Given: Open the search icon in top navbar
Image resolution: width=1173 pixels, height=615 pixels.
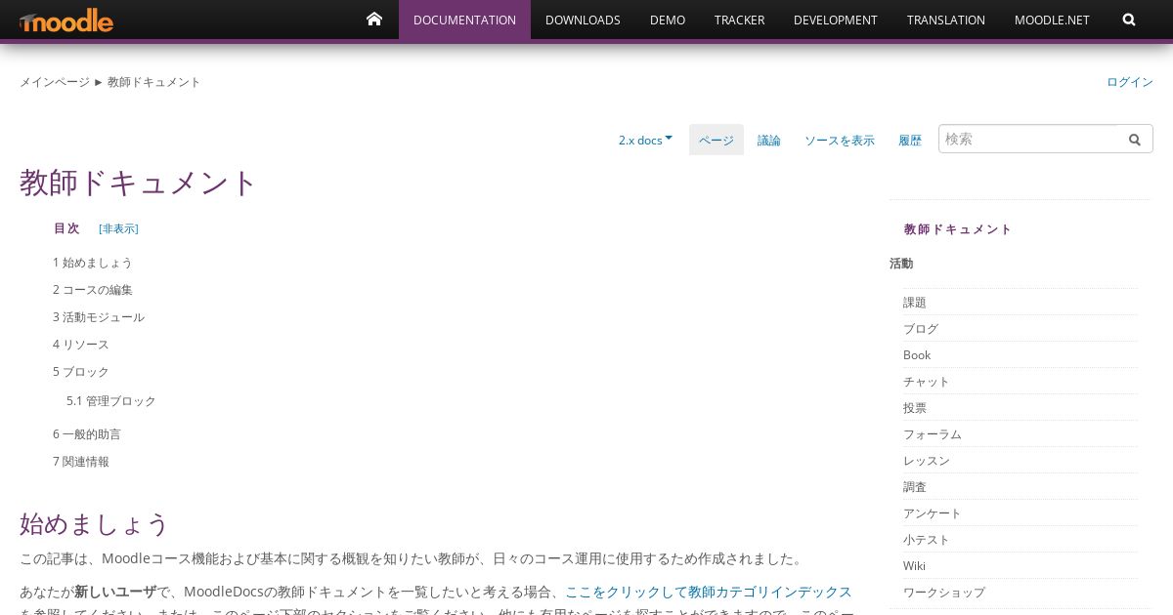Looking at the screenshot, I should tap(1129, 20).
